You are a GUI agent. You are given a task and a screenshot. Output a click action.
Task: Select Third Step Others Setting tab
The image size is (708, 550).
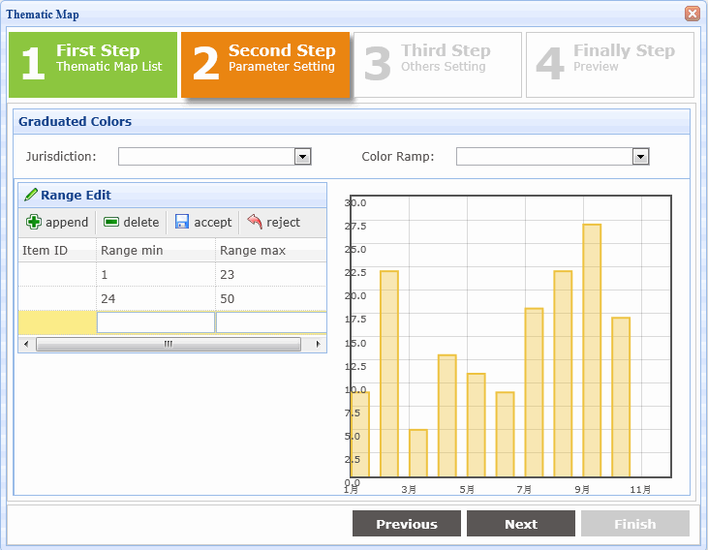click(438, 65)
